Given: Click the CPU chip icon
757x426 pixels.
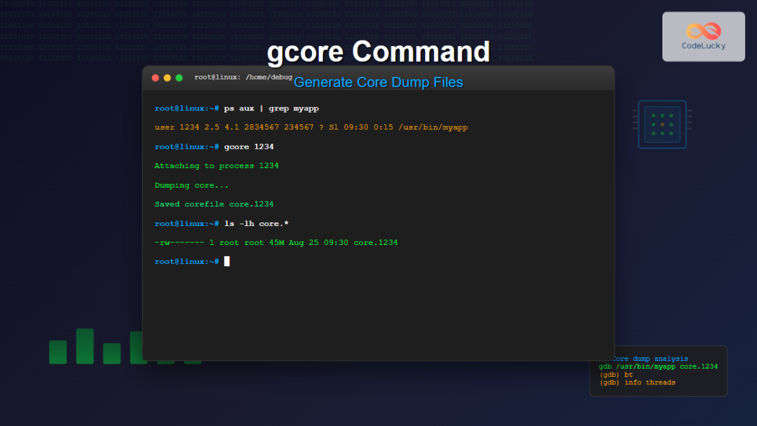Looking at the screenshot, I should [x=662, y=124].
